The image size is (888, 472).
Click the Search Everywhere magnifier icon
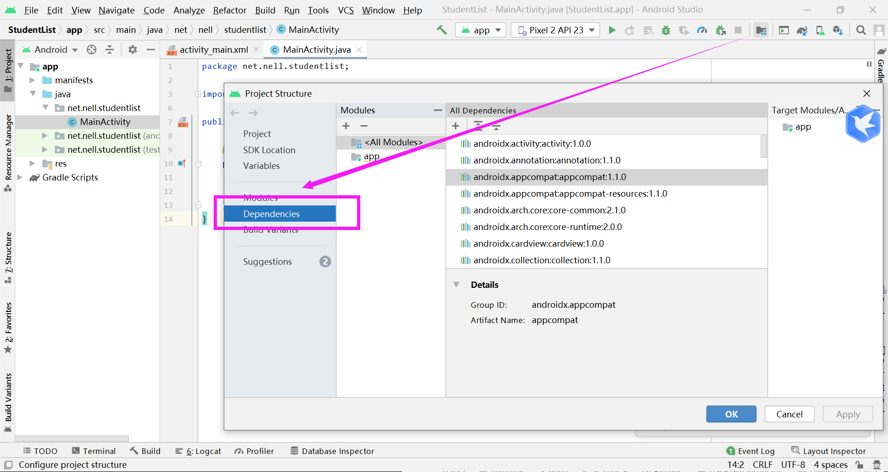[x=861, y=30]
